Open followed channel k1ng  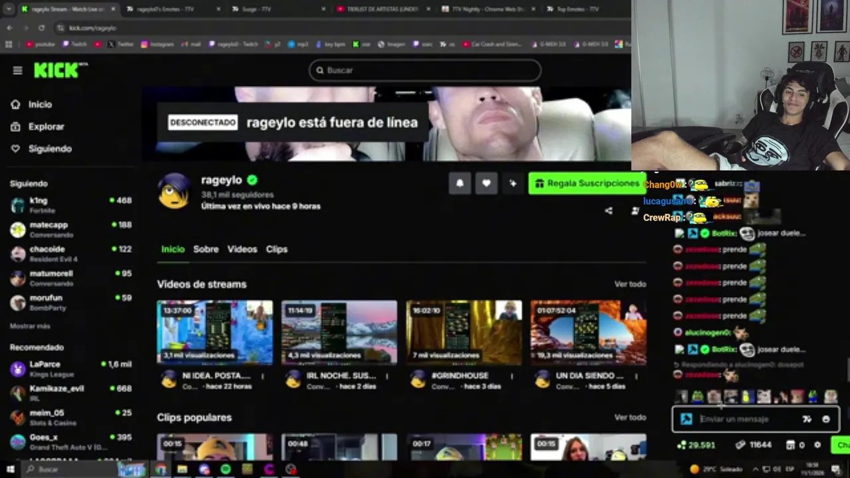click(x=70, y=204)
